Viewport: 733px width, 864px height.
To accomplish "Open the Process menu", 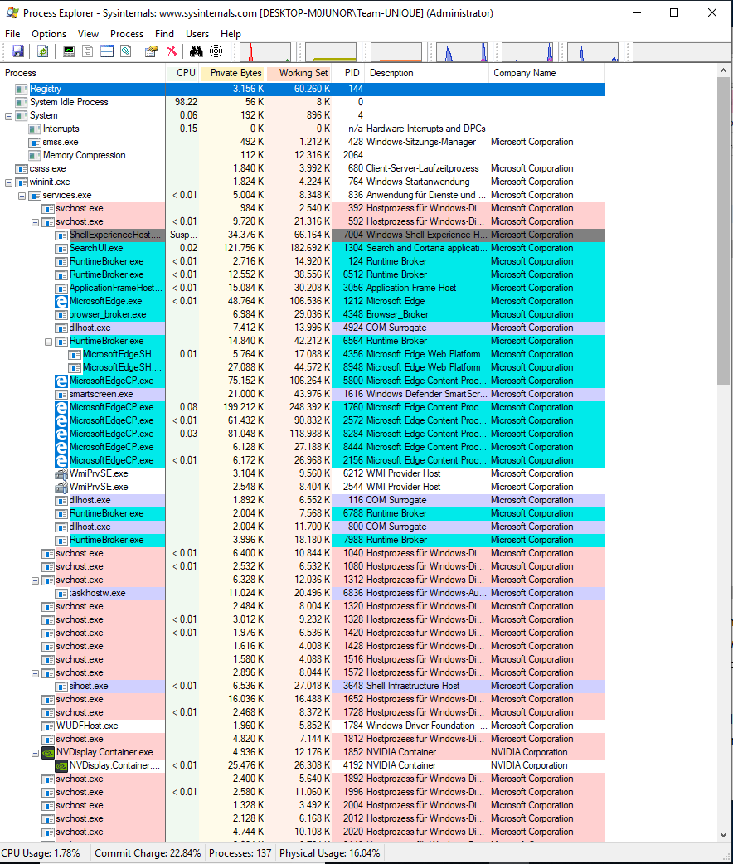I will coord(127,34).
